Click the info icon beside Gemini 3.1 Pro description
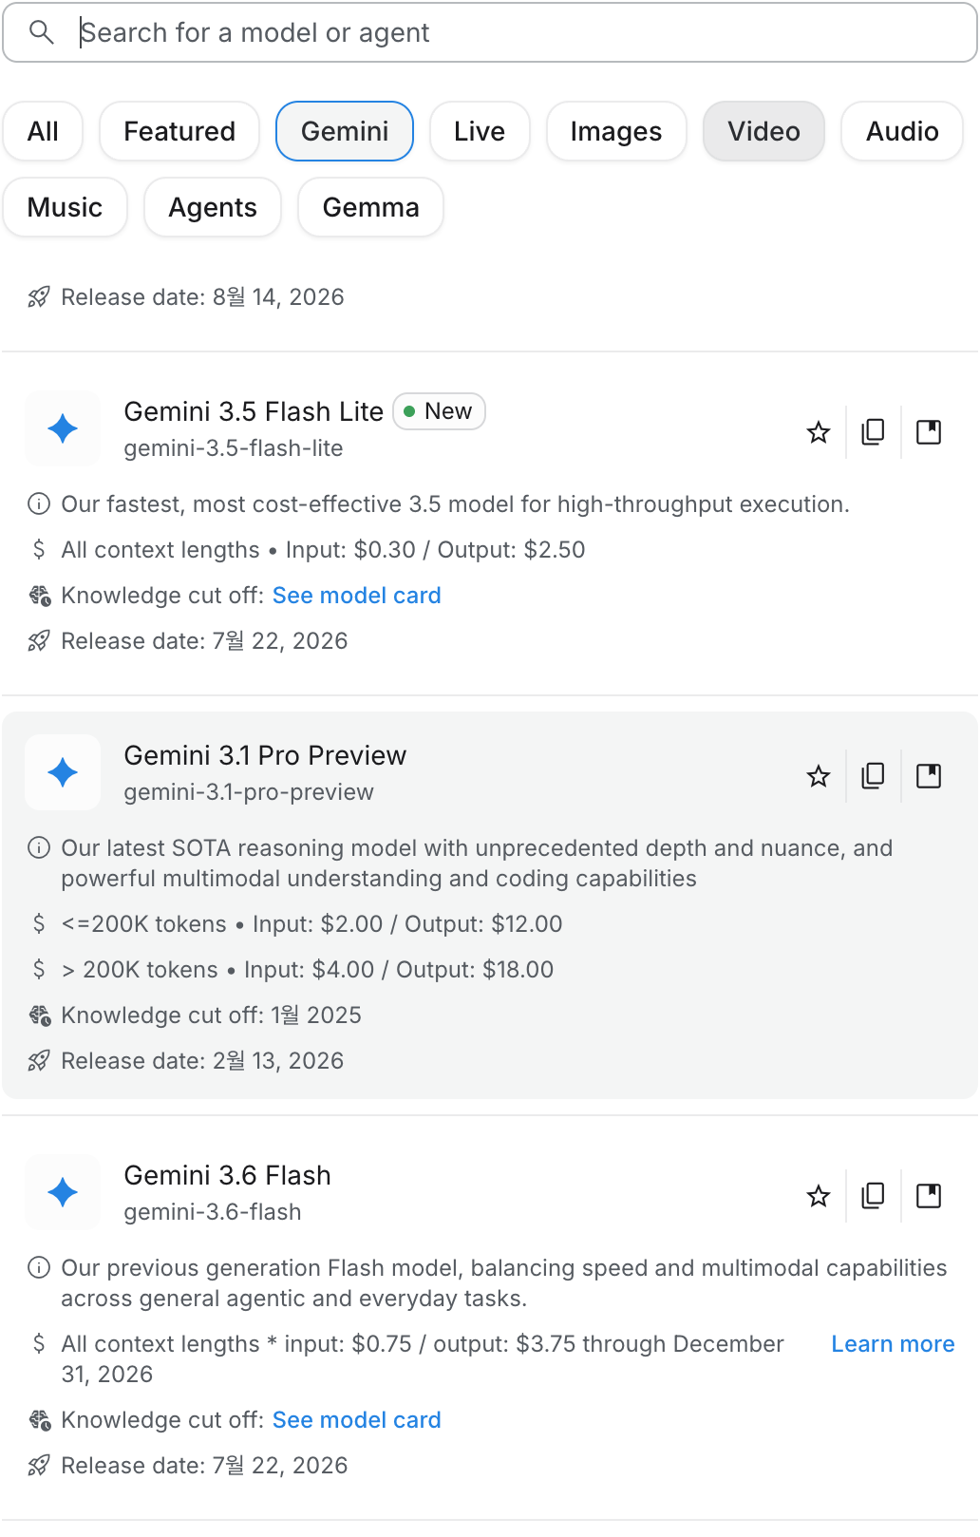This screenshot has height=1537, width=980. (39, 848)
